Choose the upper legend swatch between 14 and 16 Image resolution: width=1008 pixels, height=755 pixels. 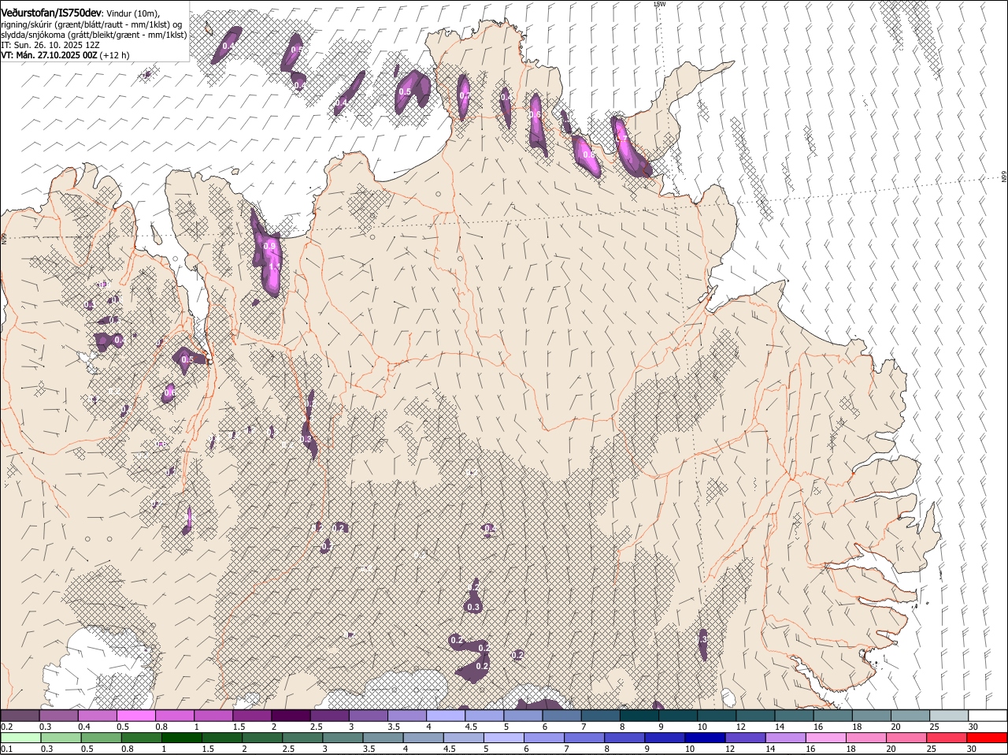pyautogui.click(x=794, y=715)
